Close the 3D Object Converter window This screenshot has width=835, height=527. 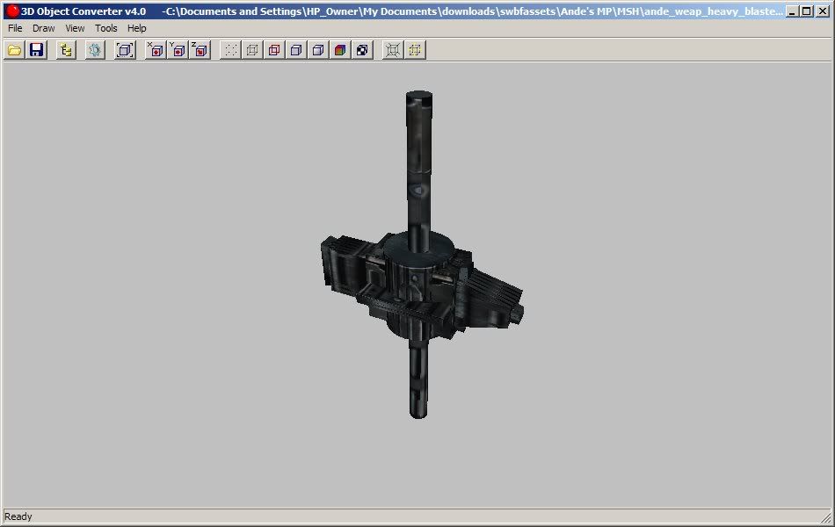click(x=823, y=11)
